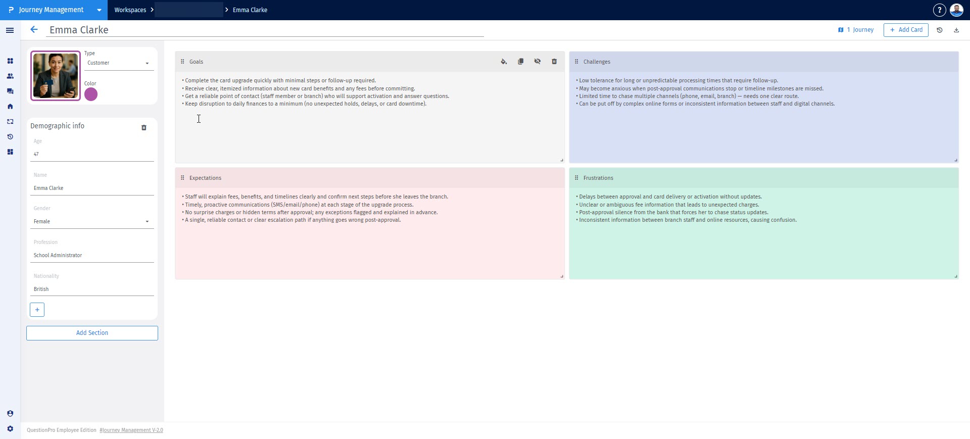The image size is (970, 439).
Task: Pick the purple persona Color swatch
Action: 91,94
